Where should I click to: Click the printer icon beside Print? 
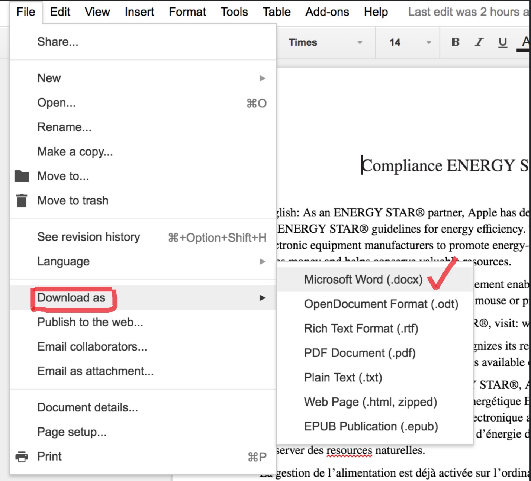pos(22,456)
